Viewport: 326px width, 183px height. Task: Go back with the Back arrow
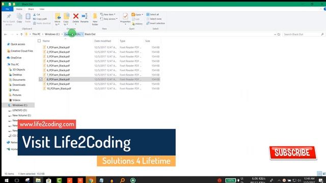pyautogui.click(x=6, y=34)
